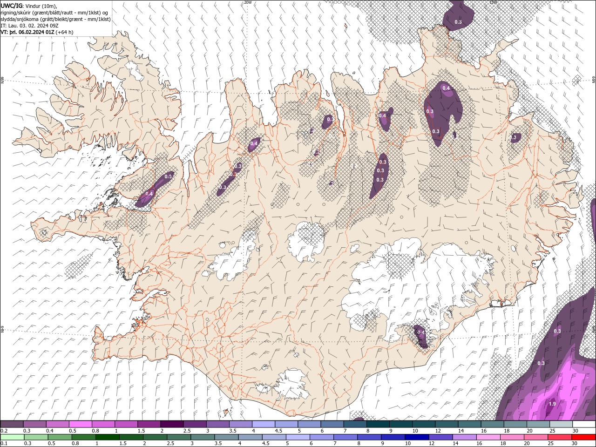Choose the lower-row green swatch labeled 2
The height and width of the screenshot is (447, 596).
155,437
